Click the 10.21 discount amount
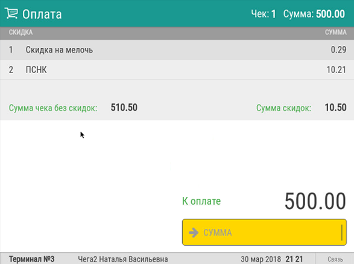 337,69
